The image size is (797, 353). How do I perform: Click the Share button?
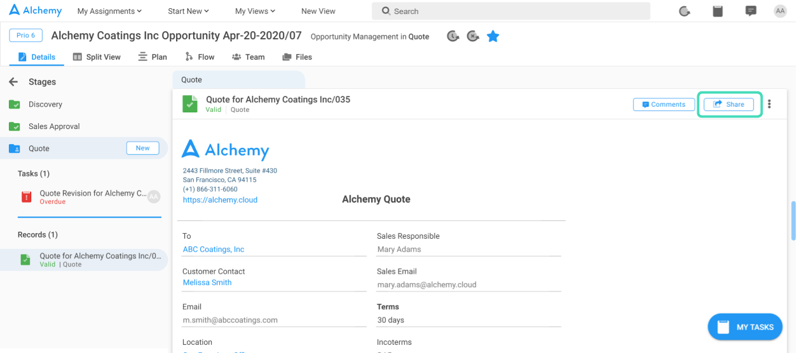pyautogui.click(x=728, y=104)
